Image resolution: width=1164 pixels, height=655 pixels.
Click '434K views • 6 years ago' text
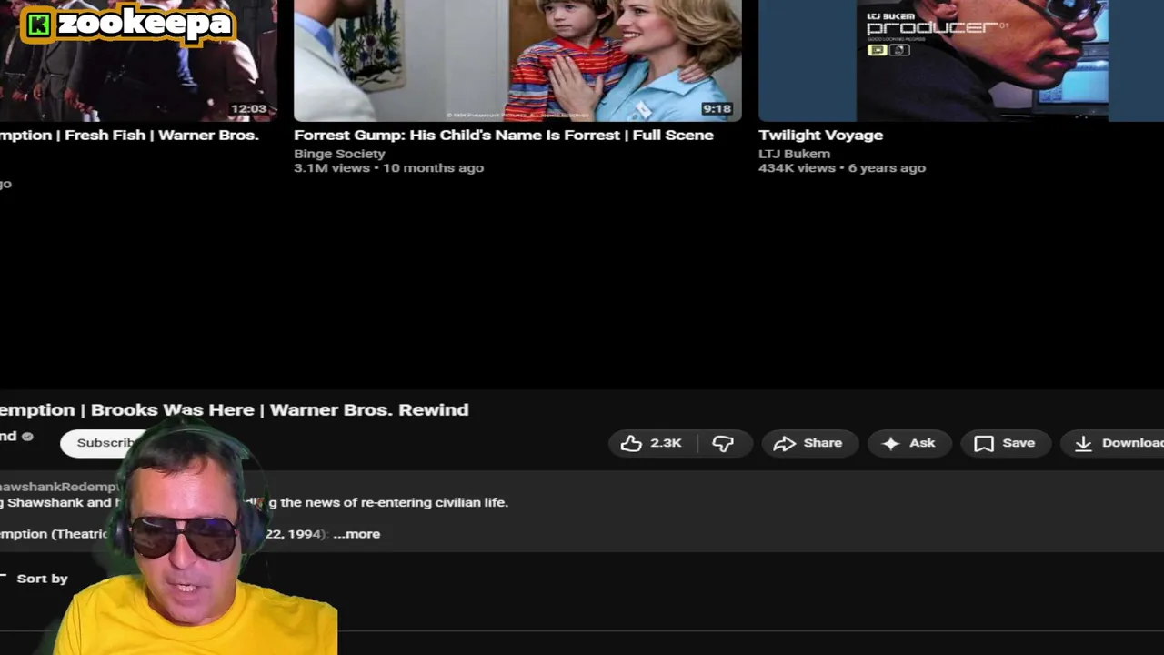(x=842, y=167)
